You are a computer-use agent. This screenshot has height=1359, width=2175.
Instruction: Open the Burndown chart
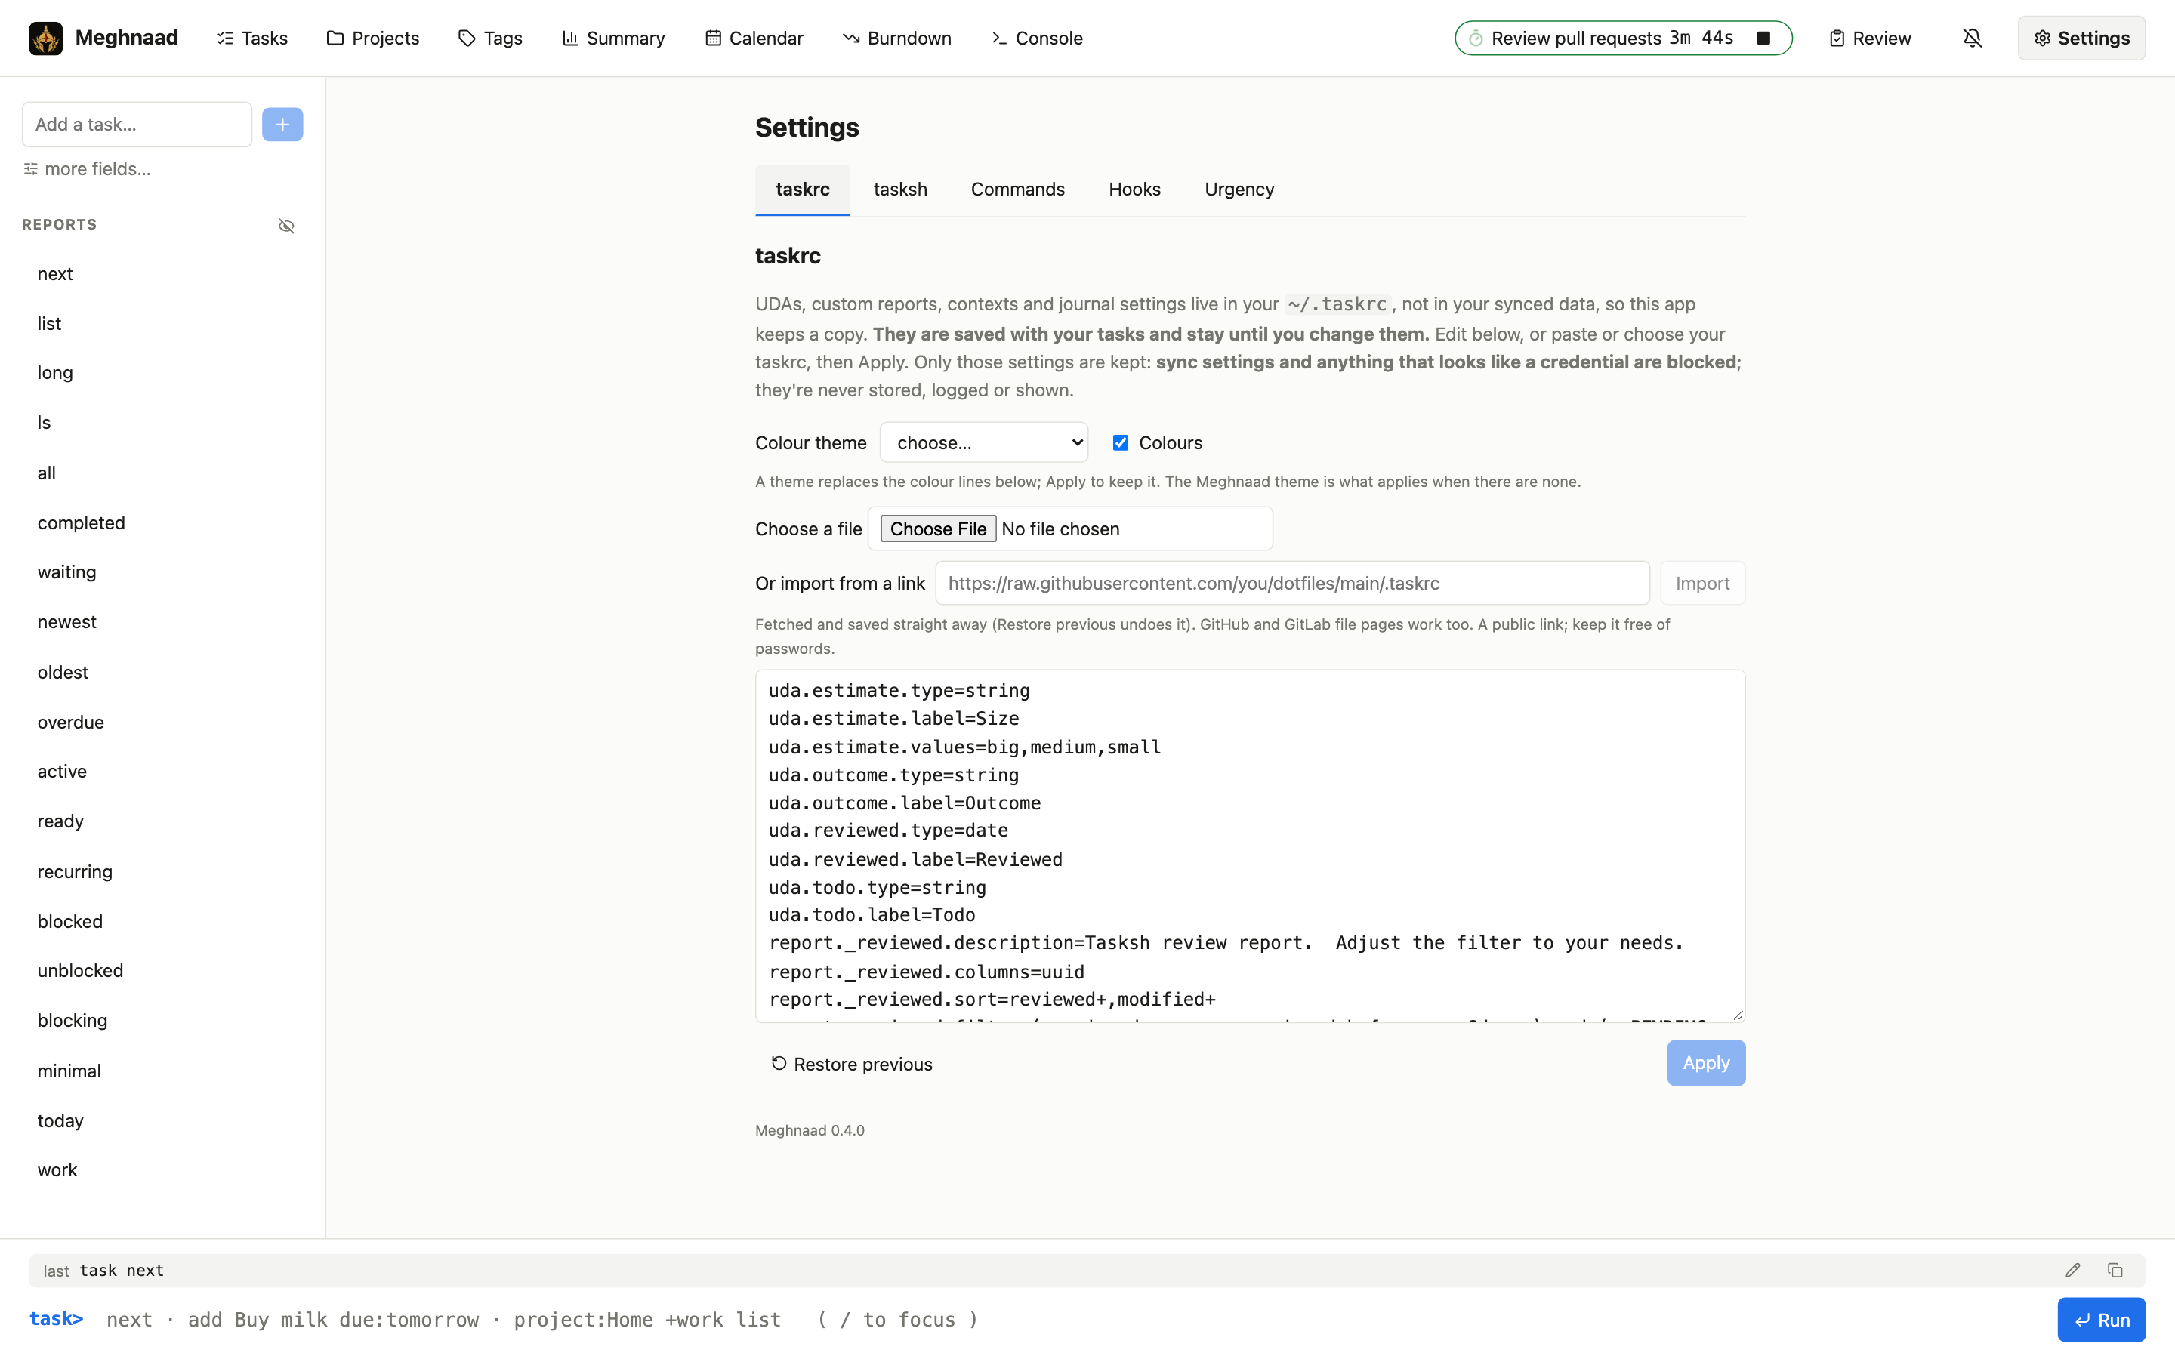pyautogui.click(x=897, y=38)
